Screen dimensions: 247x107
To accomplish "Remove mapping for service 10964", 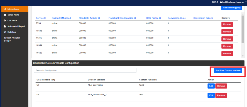I will 227,46.
